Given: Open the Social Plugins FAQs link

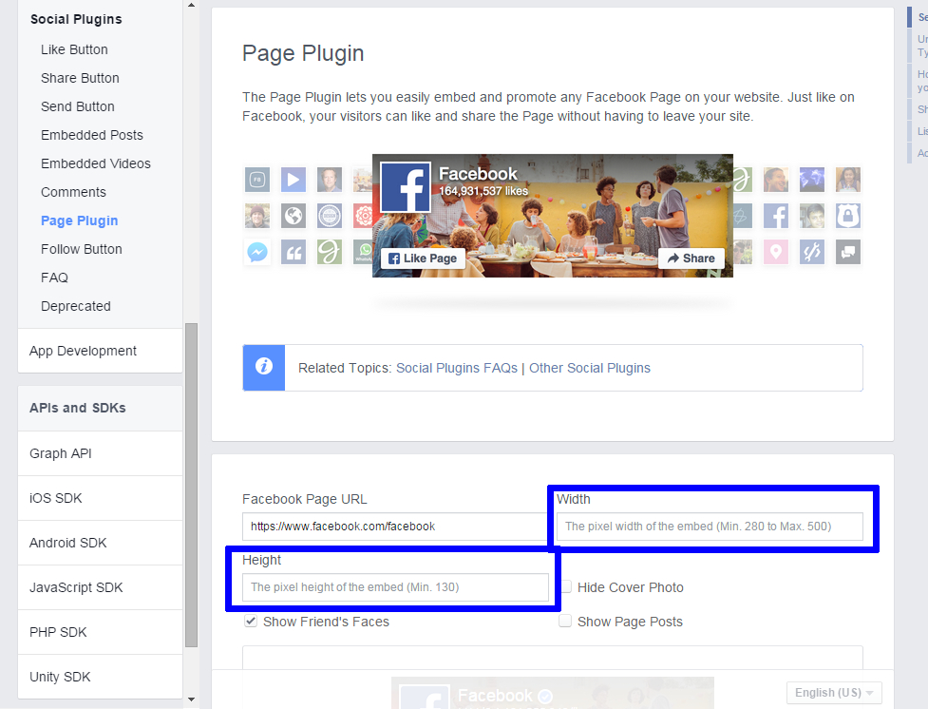Looking at the screenshot, I should point(456,368).
